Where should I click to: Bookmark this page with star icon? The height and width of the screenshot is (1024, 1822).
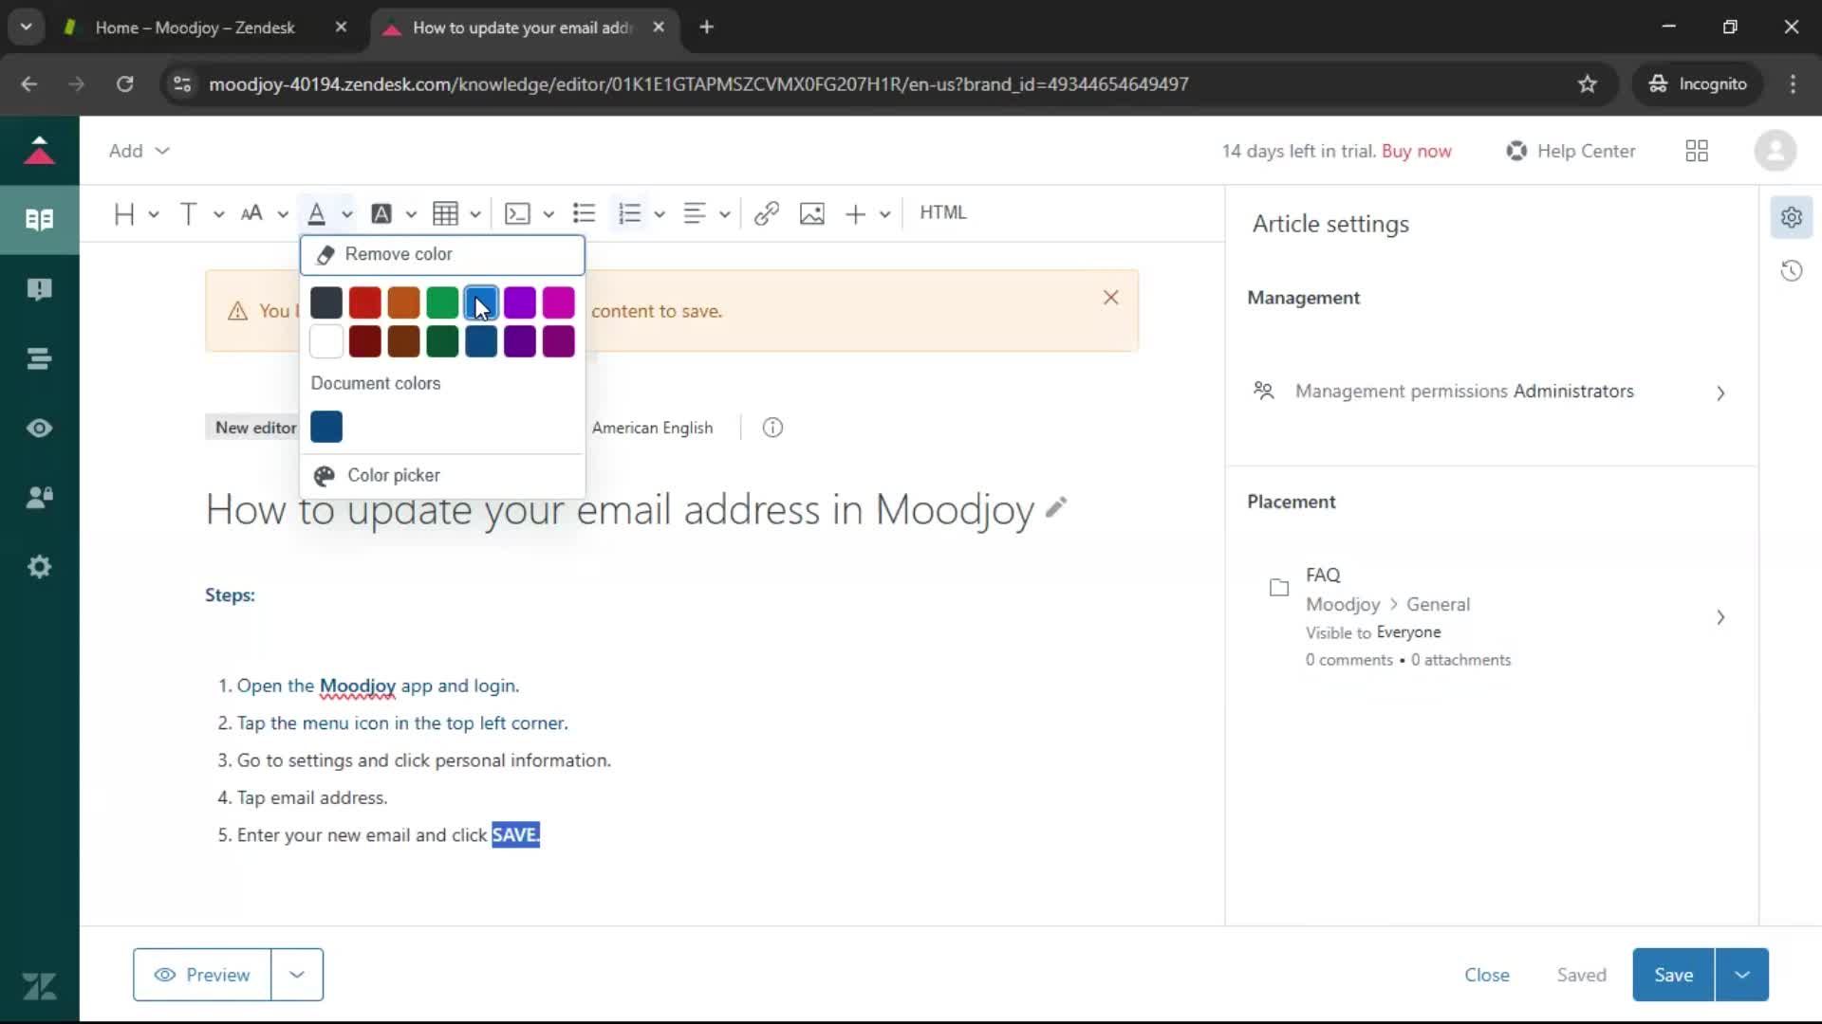(x=1588, y=84)
